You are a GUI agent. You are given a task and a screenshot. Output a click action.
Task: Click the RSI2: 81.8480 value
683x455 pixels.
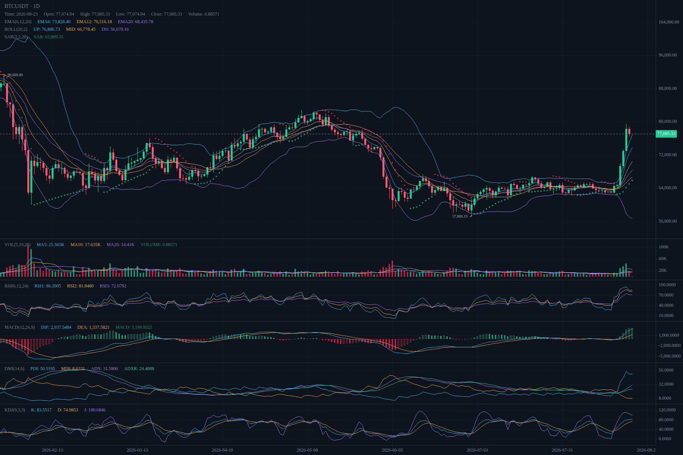point(80,286)
